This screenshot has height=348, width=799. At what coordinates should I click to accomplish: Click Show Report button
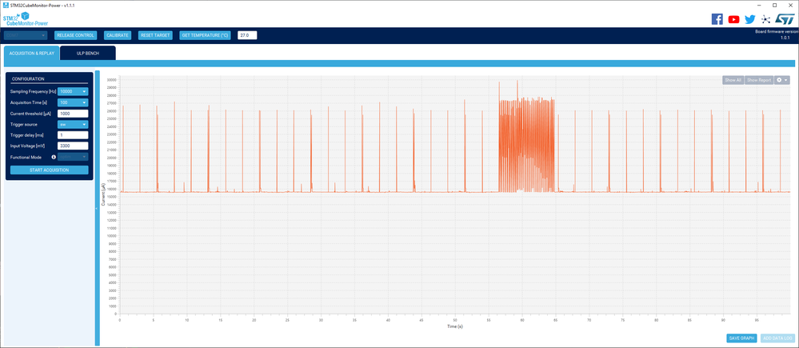759,80
